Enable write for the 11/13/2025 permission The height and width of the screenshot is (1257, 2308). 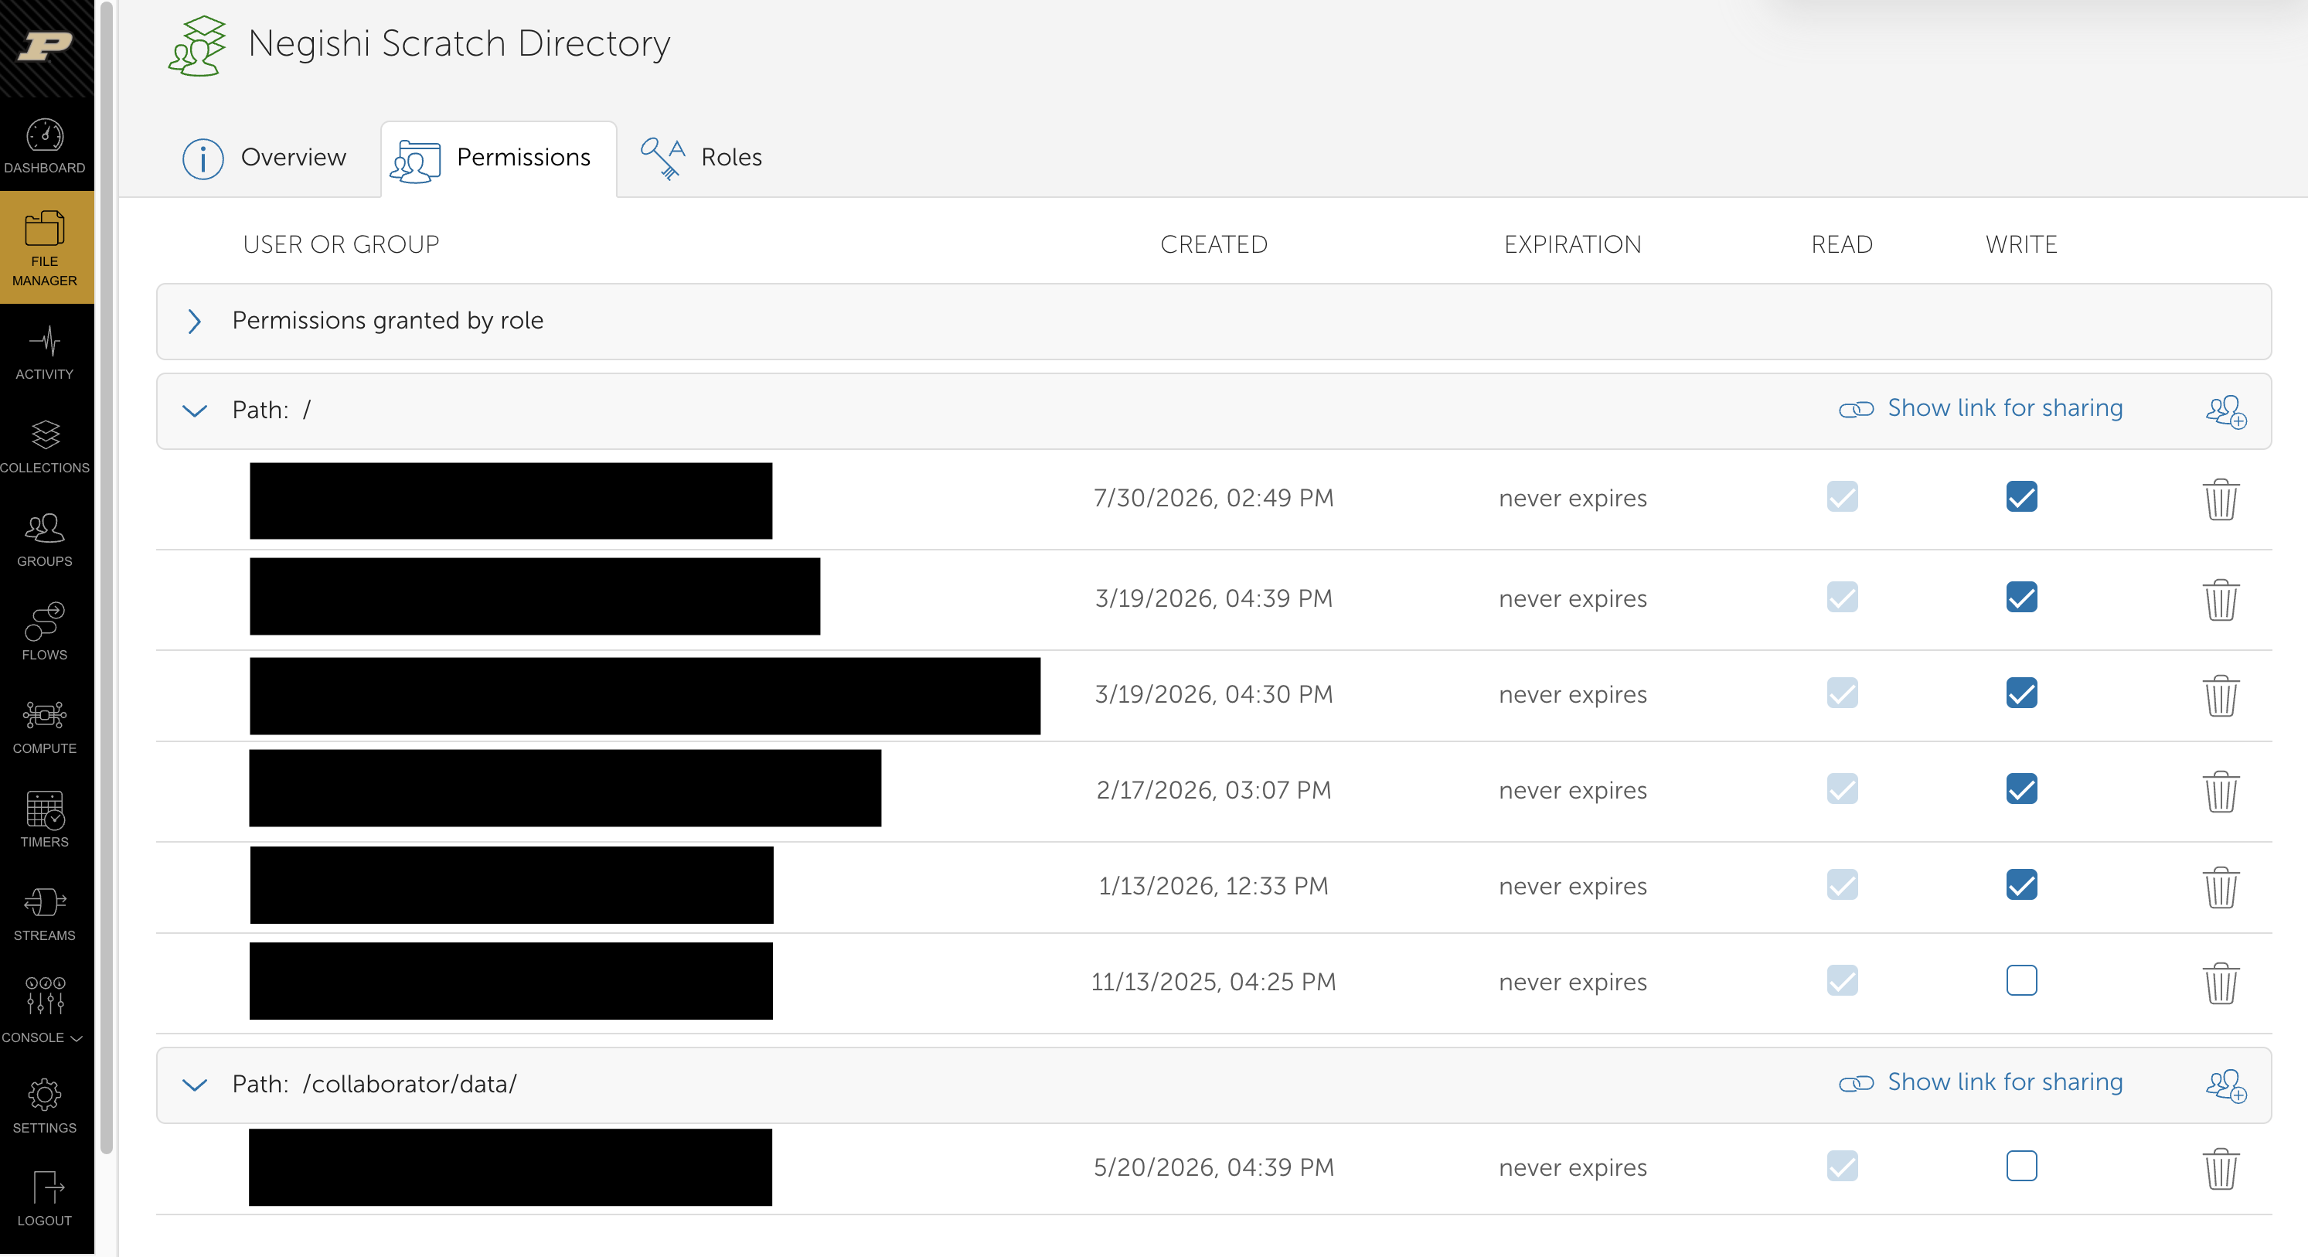pyautogui.click(x=2021, y=980)
